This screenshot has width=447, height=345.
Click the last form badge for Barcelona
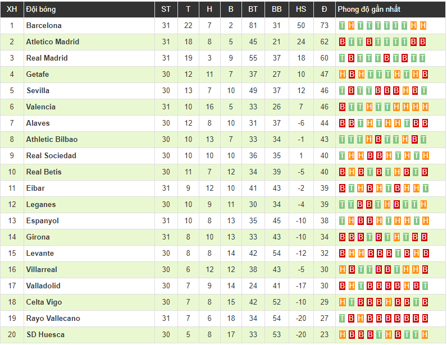(x=423, y=25)
